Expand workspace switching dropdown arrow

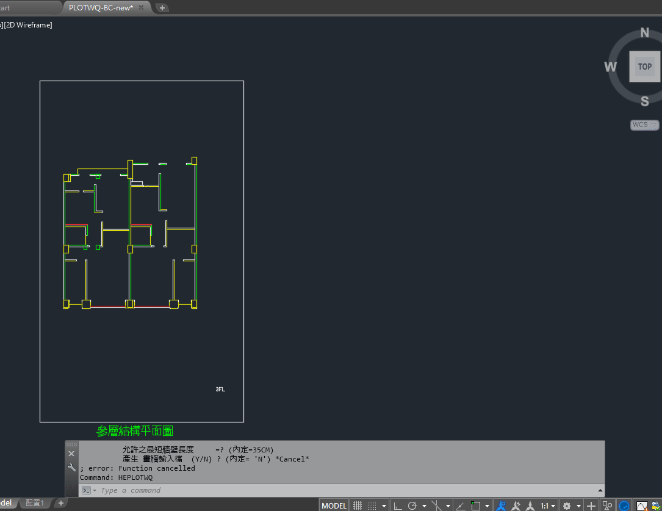tap(578, 506)
